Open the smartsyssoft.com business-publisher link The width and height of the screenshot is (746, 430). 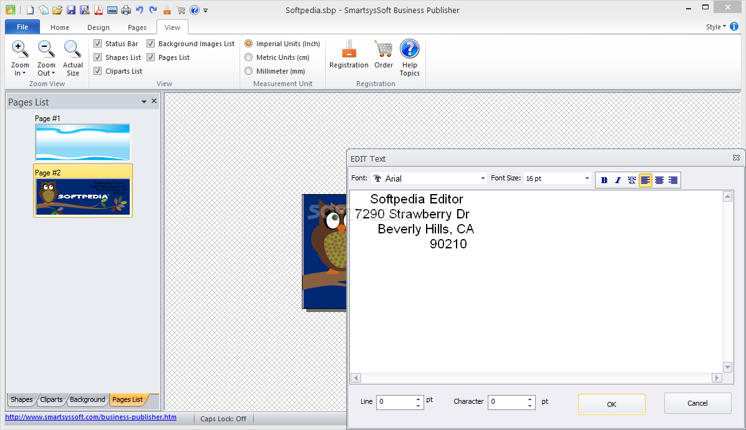[91, 417]
